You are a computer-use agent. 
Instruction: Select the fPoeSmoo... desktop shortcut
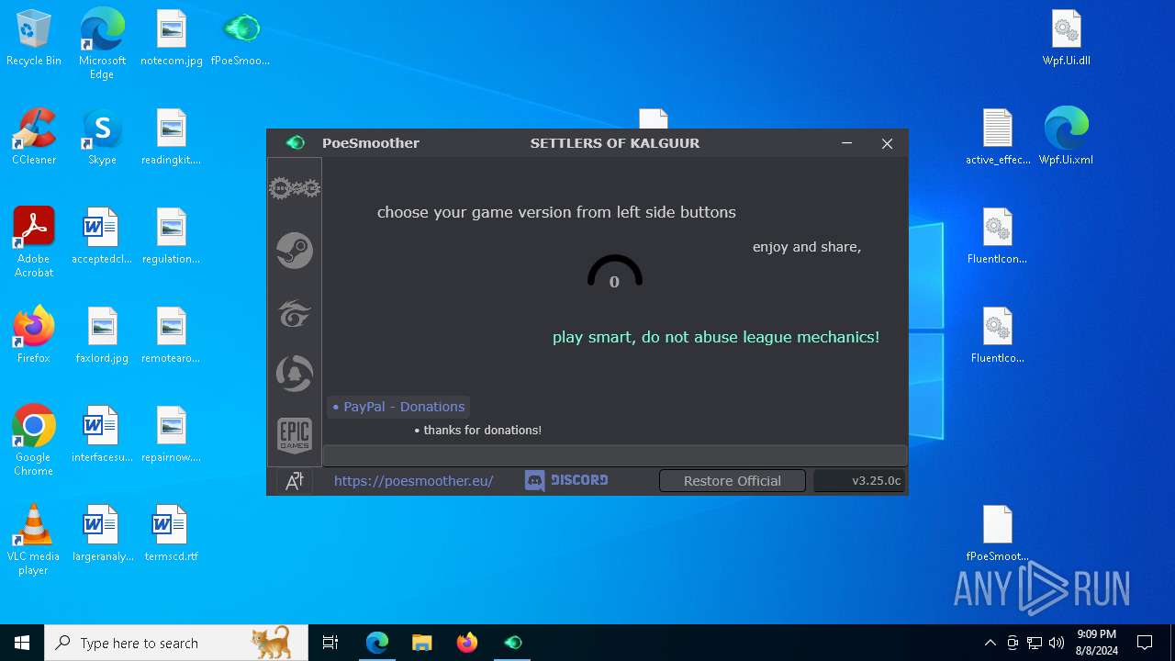coord(241,38)
